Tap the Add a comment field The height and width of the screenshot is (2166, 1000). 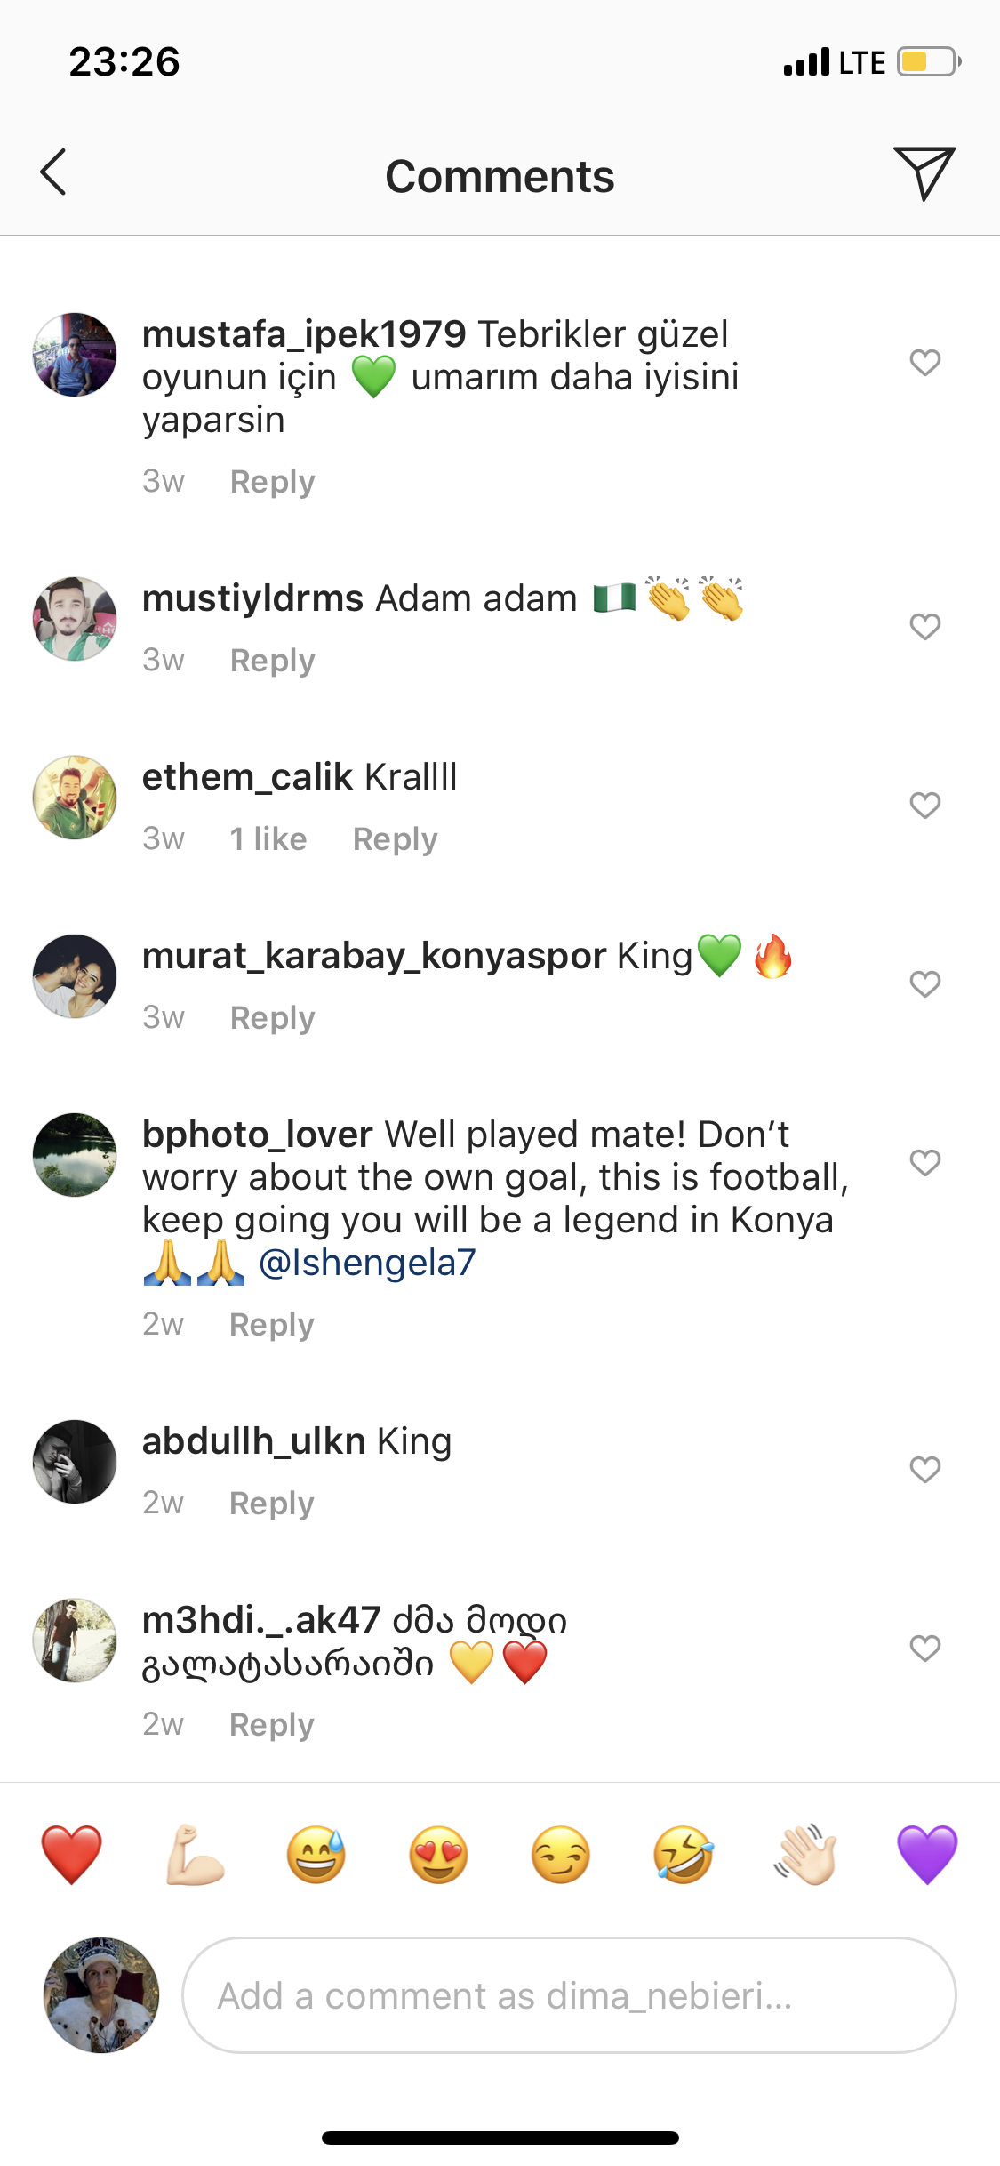tap(569, 1995)
